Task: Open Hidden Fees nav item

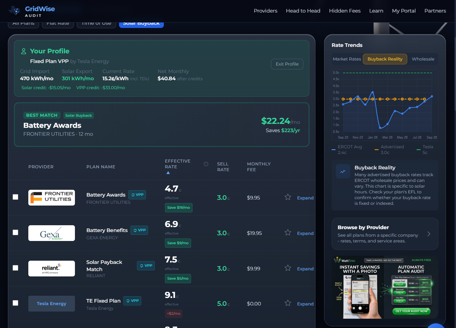Action: point(345,11)
